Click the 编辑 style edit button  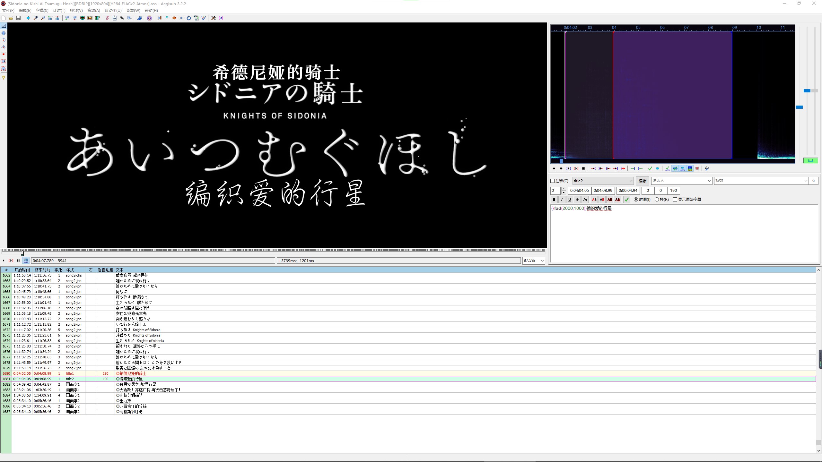(642, 181)
